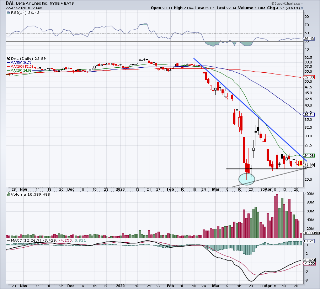The height and width of the screenshot is (289, 320).
Task: Click the '2020' label on price axis
Action: [x=120, y=189]
